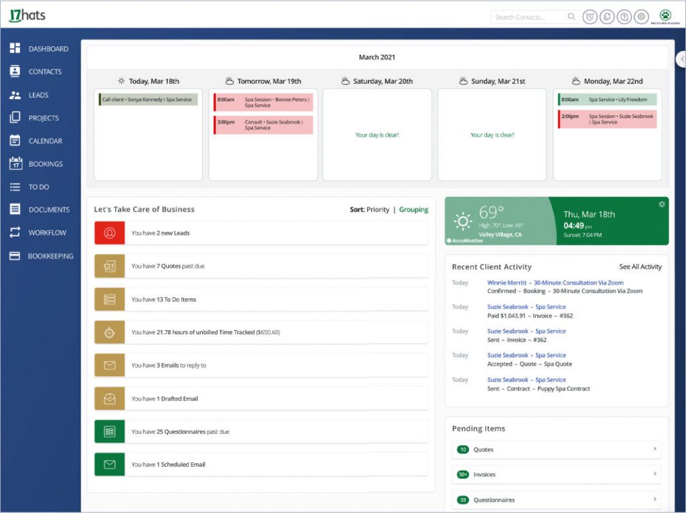Expand the Invoices pending items row
Image resolution: width=686 pixels, height=513 pixels.
556,474
